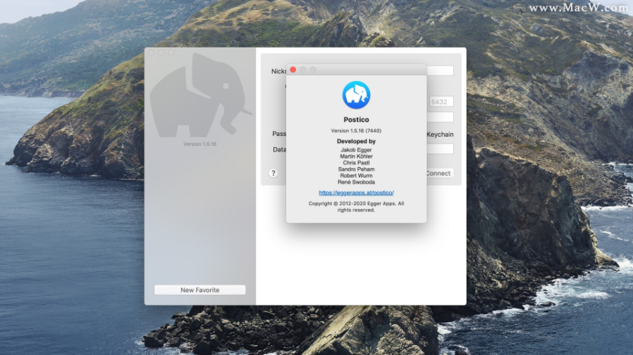This screenshot has width=633, height=355.
Task: Click the Egger Apps copyright notice
Action: point(356,206)
